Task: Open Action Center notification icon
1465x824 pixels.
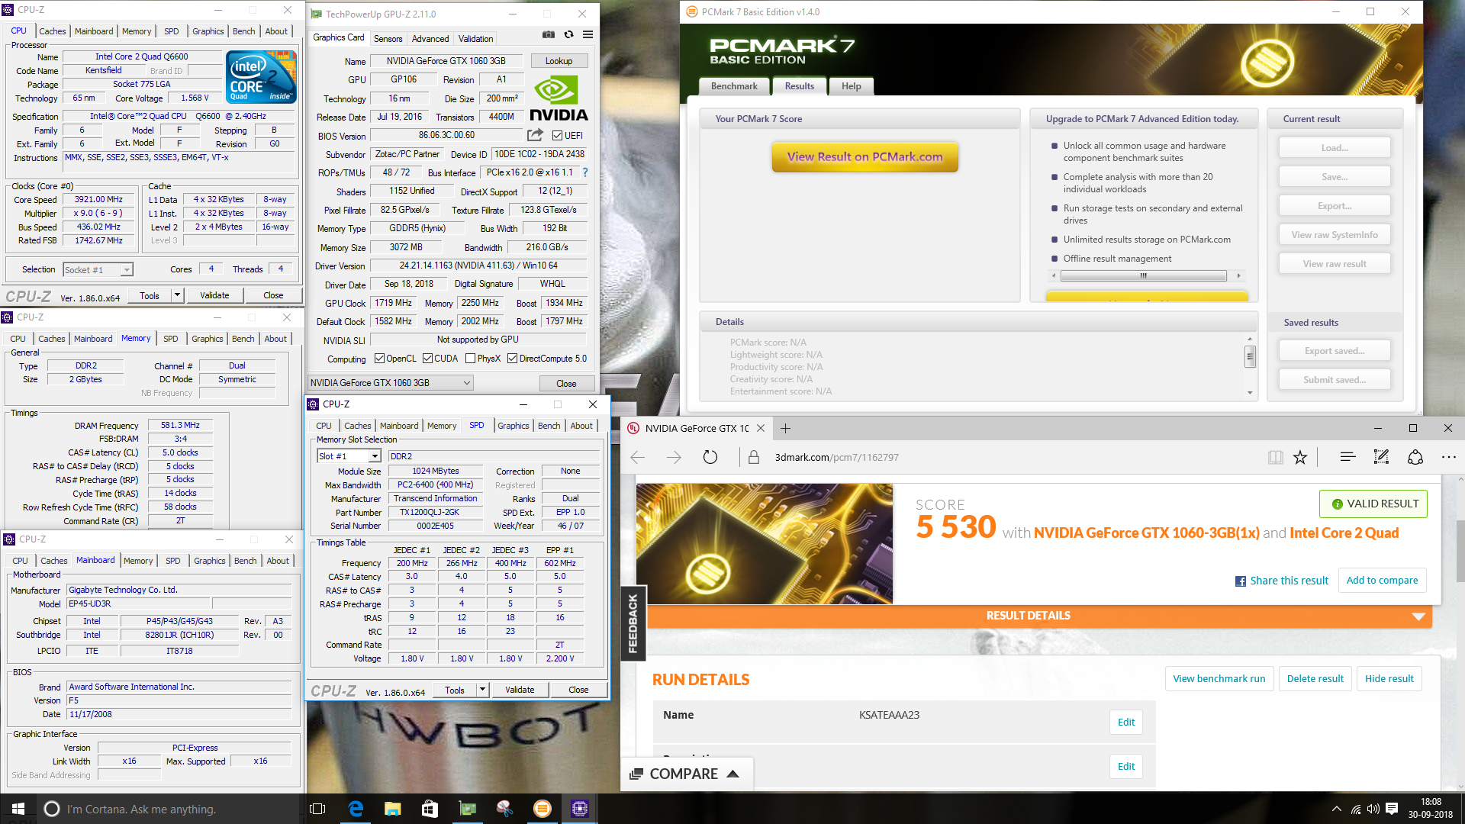Action: [x=1392, y=809]
